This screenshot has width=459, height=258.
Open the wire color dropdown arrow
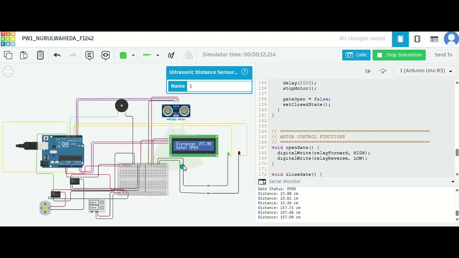click(x=133, y=55)
